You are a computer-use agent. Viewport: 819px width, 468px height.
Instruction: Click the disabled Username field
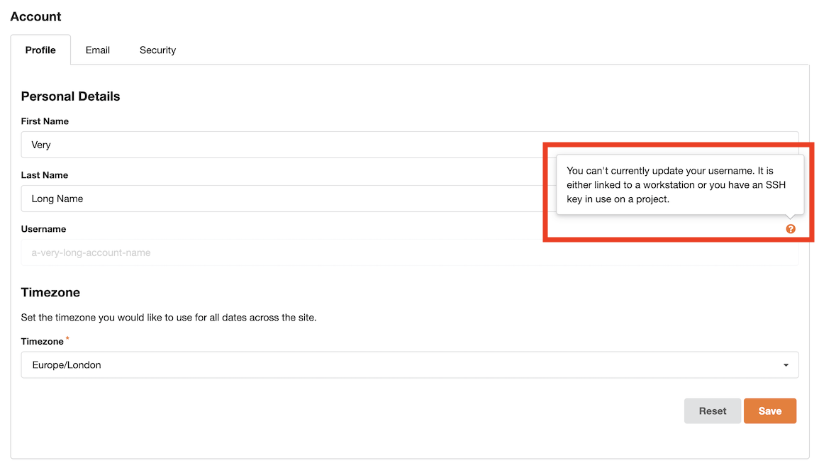tap(284, 252)
